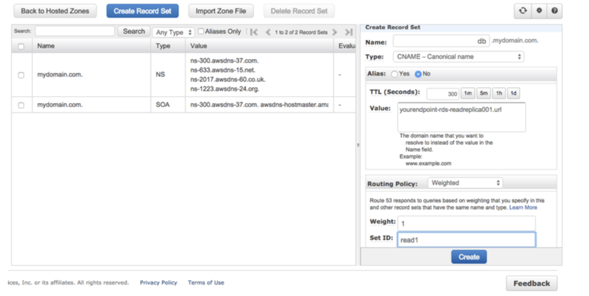This screenshot has width=589, height=296.
Task: Check the SOA record row checkbox
Action: (21, 105)
